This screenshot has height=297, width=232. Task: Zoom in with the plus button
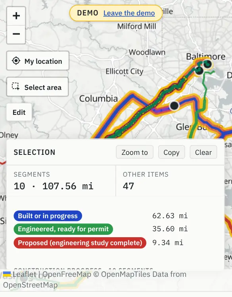(16, 16)
